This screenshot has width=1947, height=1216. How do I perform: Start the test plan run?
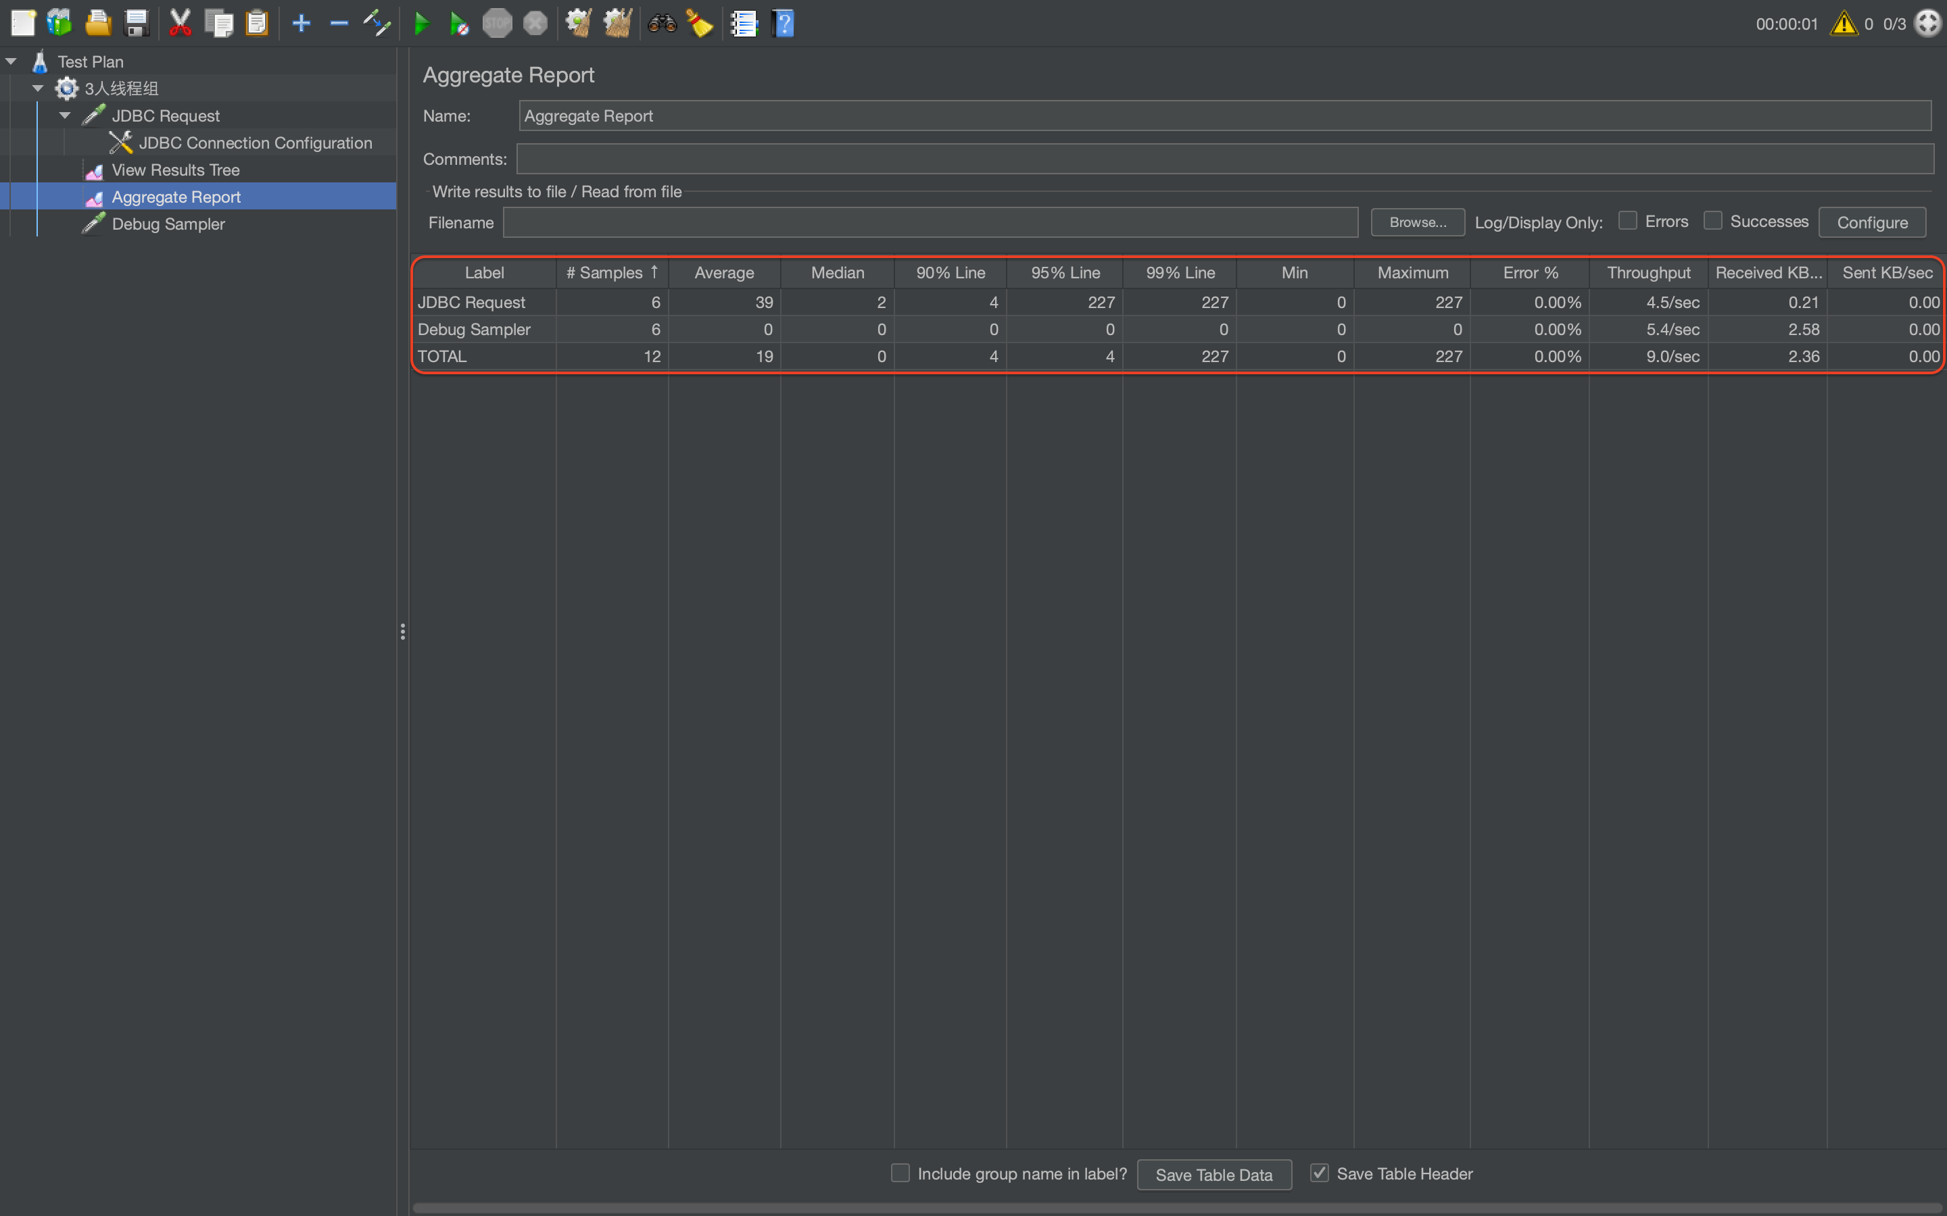(422, 22)
